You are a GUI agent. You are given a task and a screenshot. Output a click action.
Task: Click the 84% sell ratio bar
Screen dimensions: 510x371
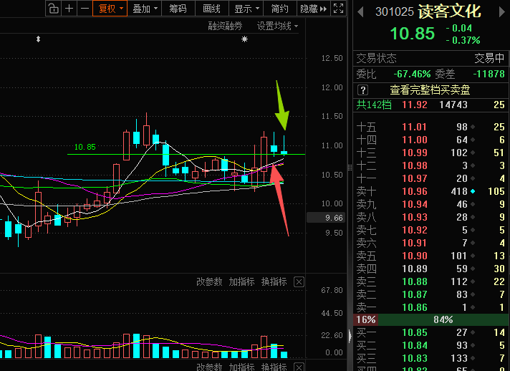tap(443, 319)
